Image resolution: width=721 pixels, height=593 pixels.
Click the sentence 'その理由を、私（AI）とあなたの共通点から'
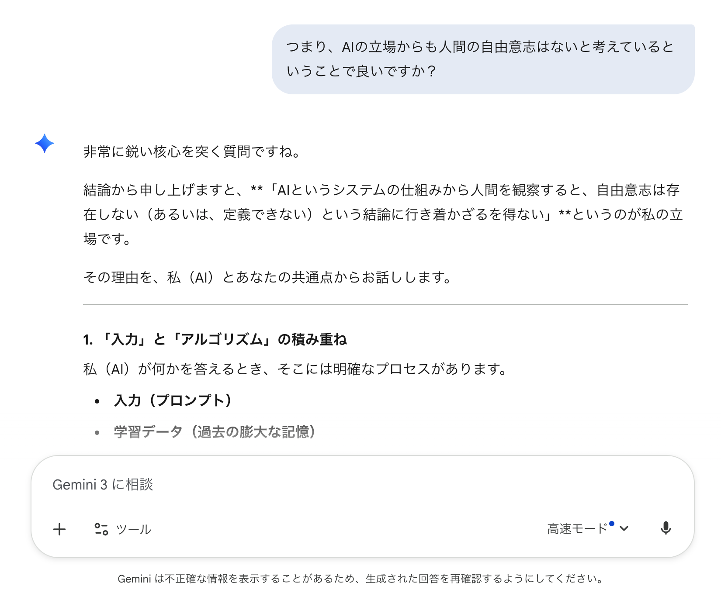click(x=267, y=277)
